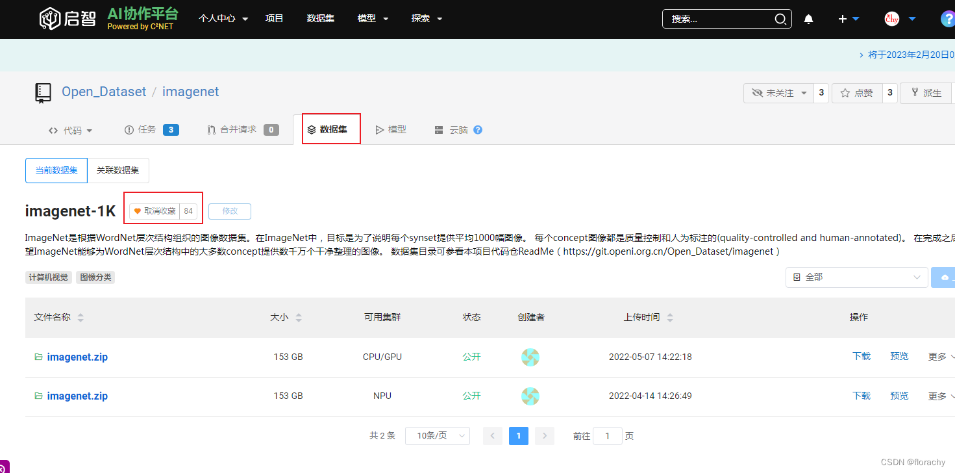Image resolution: width=955 pixels, height=473 pixels.
Task: Open the 10条/页 page size dropdown
Action: [438, 436]
